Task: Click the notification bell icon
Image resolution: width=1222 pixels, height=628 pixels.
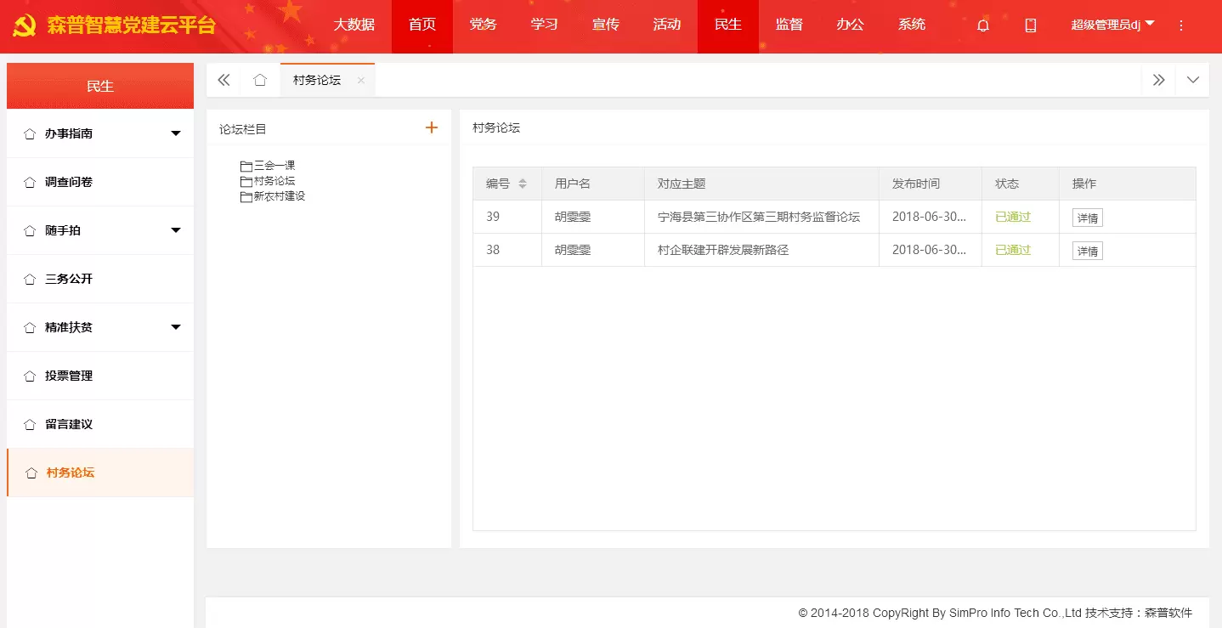Action: (983, 25)
